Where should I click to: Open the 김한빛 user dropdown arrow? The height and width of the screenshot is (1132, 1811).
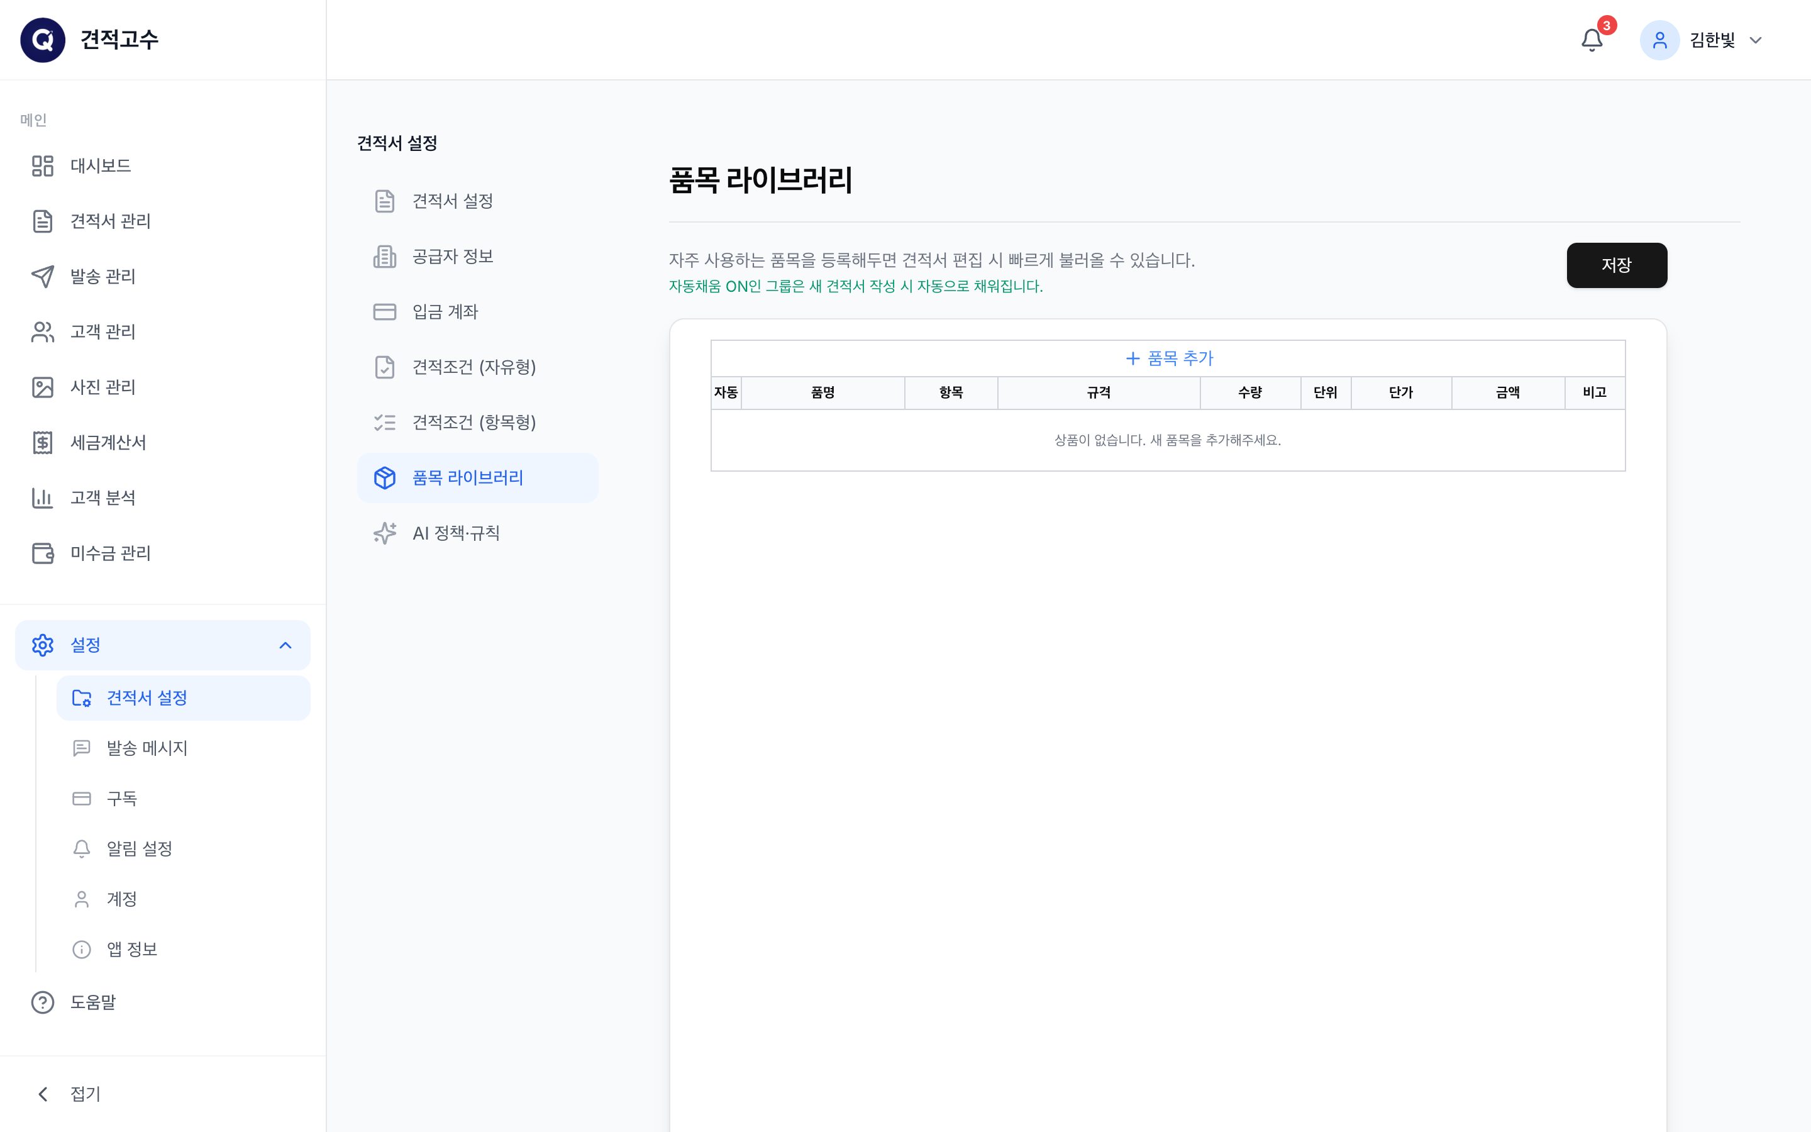click(1755, 40)
